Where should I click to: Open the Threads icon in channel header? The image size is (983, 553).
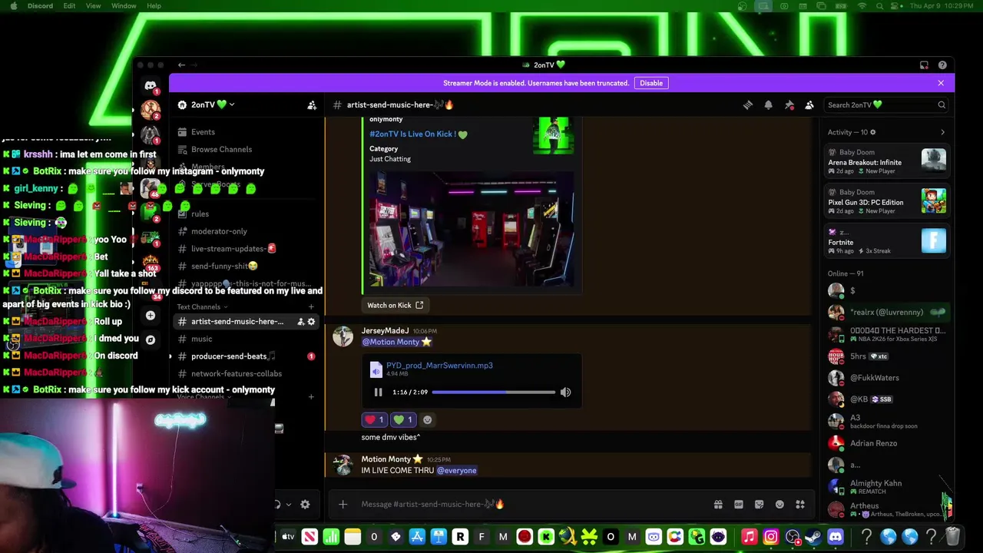(748, 105)
